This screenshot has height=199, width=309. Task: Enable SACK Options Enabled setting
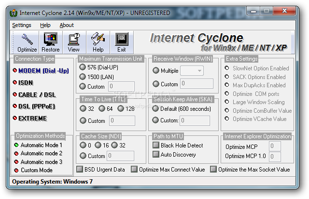coord(255,77)
